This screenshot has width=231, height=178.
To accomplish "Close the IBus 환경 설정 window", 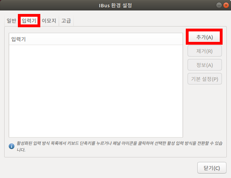I will pyautogui.click(x=226, y=6).
